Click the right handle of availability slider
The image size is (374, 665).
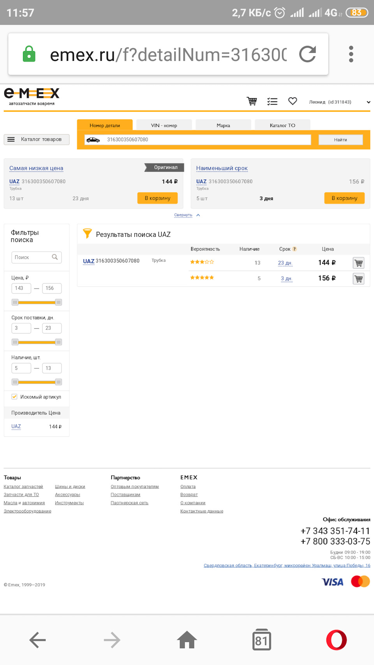58,382
